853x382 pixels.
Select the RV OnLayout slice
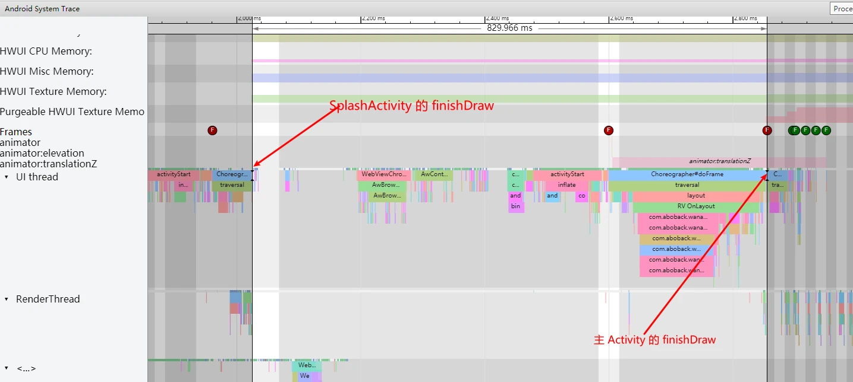696,206
